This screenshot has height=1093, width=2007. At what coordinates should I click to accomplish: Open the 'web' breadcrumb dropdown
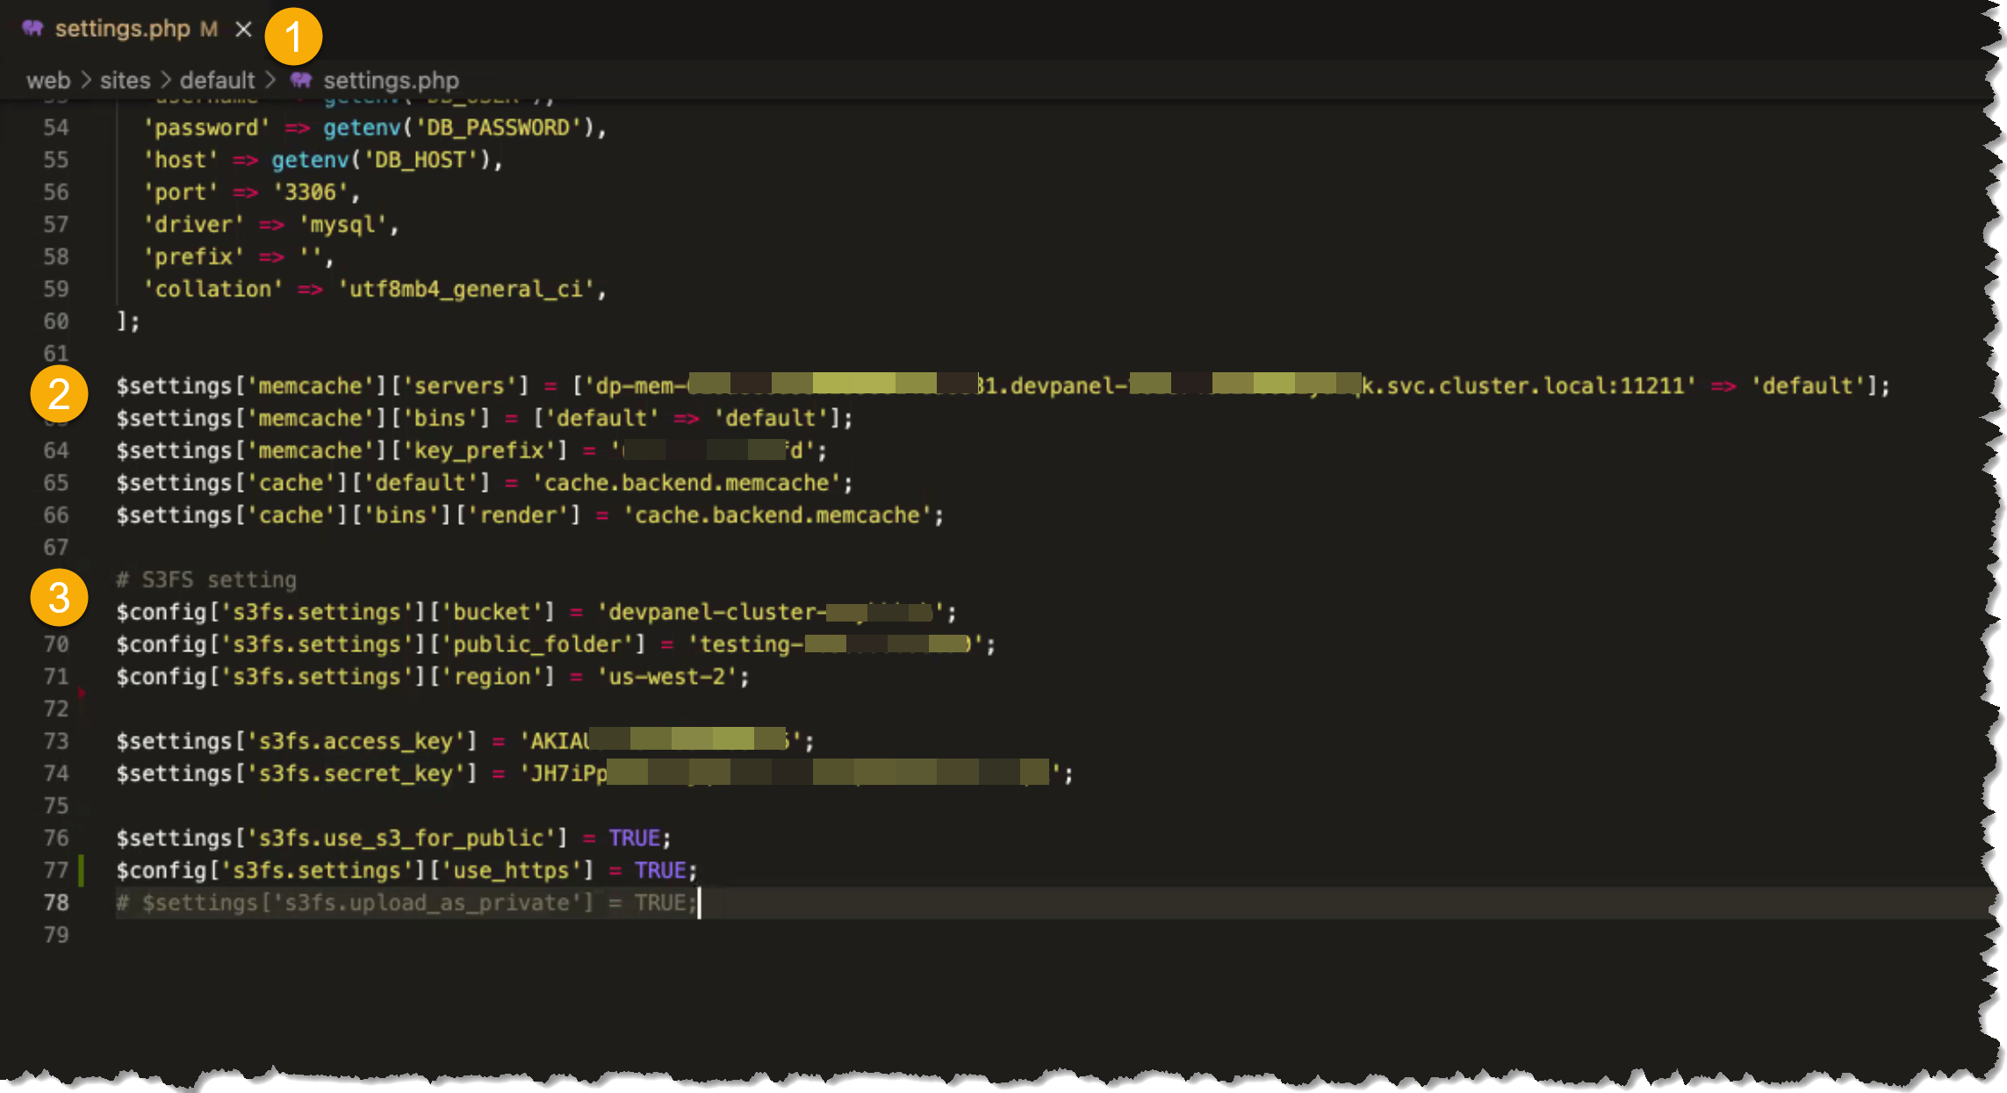tap(48, 80)
